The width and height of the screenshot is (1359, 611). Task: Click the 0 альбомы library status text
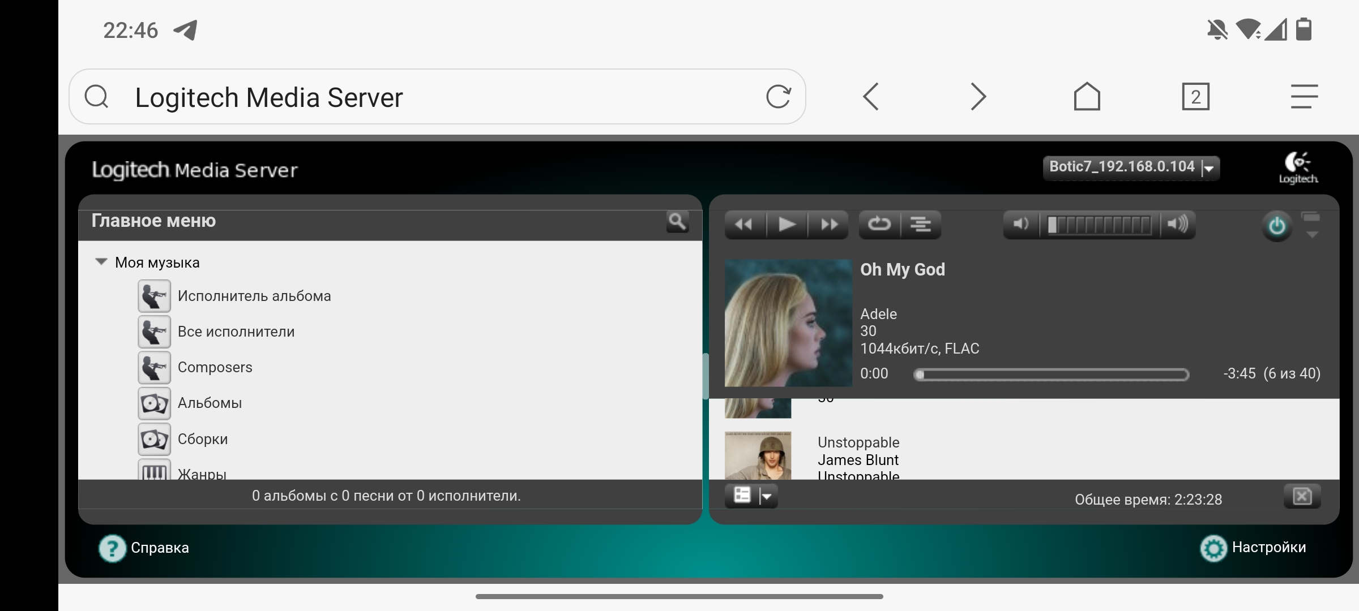tap(386, 496)
